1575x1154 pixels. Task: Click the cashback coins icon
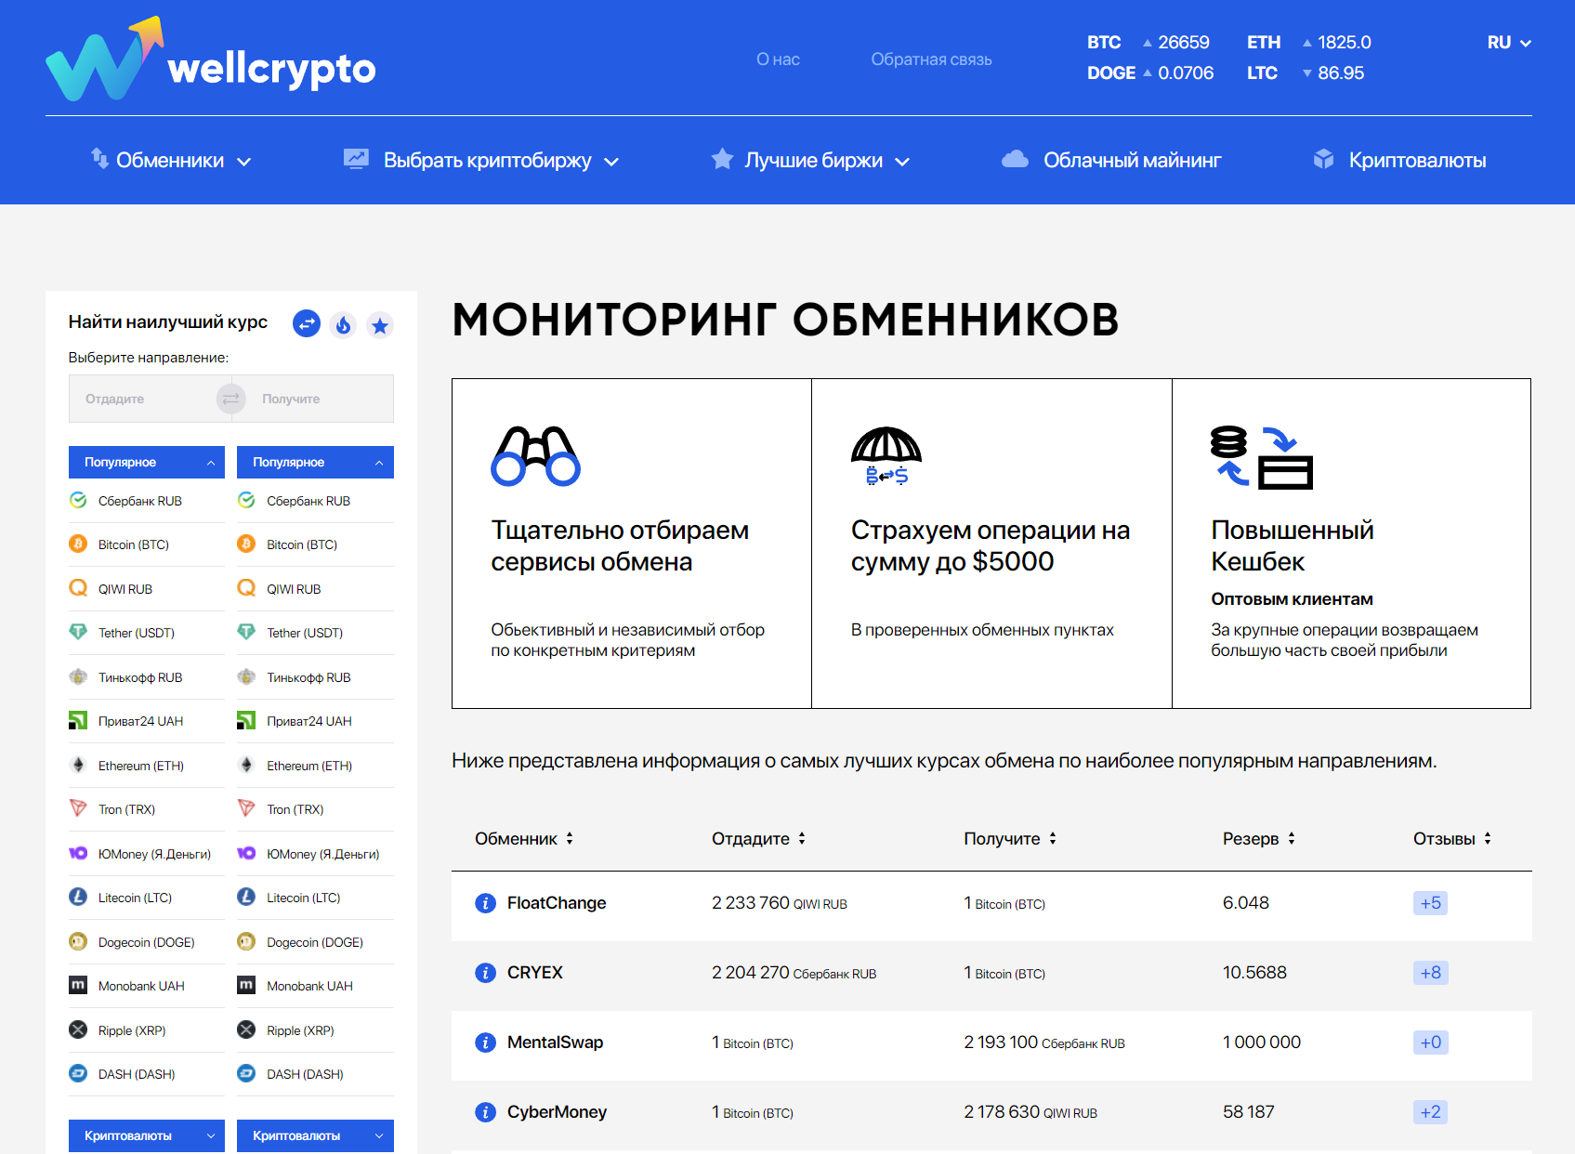[x=1261, y=457]
